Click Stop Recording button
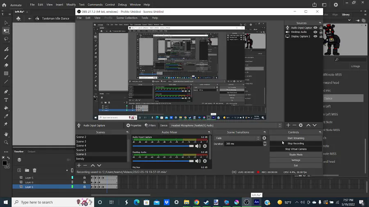Image resolution: width=369 pixels, height=207 pixels. click(x=296, y=144)
